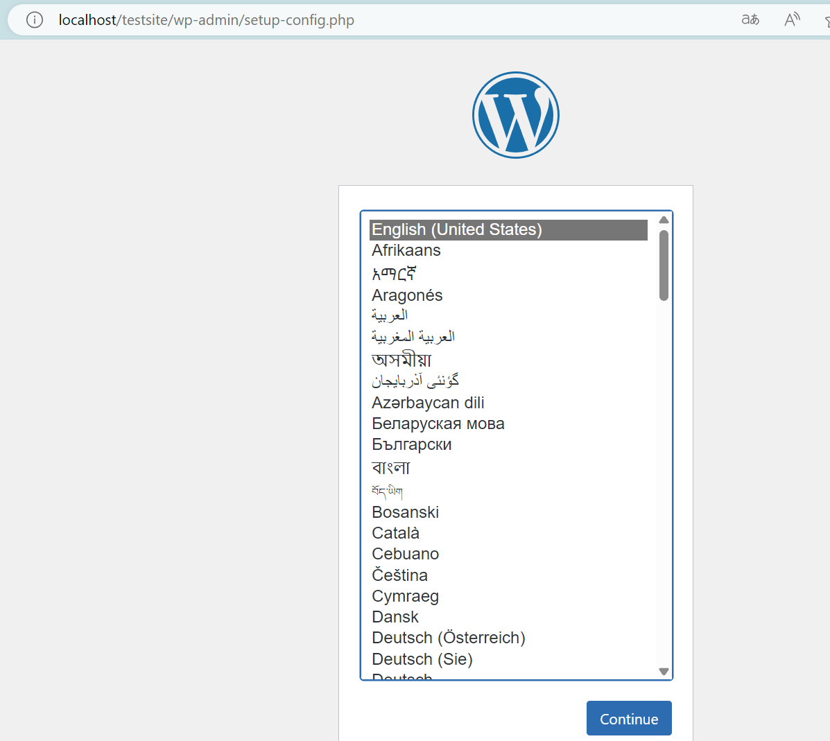Select Български language option
The height and width of the screenshot is (741, 830).
(508, 444)
